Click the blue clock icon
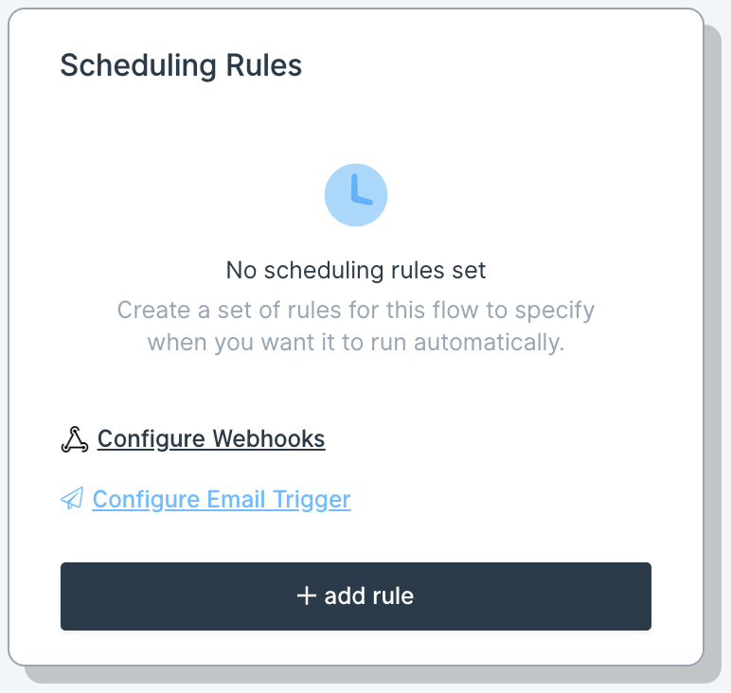This screenshot has height=693, width=731. (x=356, y=195)
